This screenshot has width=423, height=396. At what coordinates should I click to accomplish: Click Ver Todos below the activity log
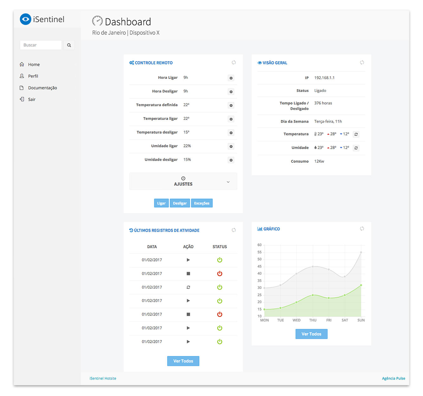(x=183, y=361)
